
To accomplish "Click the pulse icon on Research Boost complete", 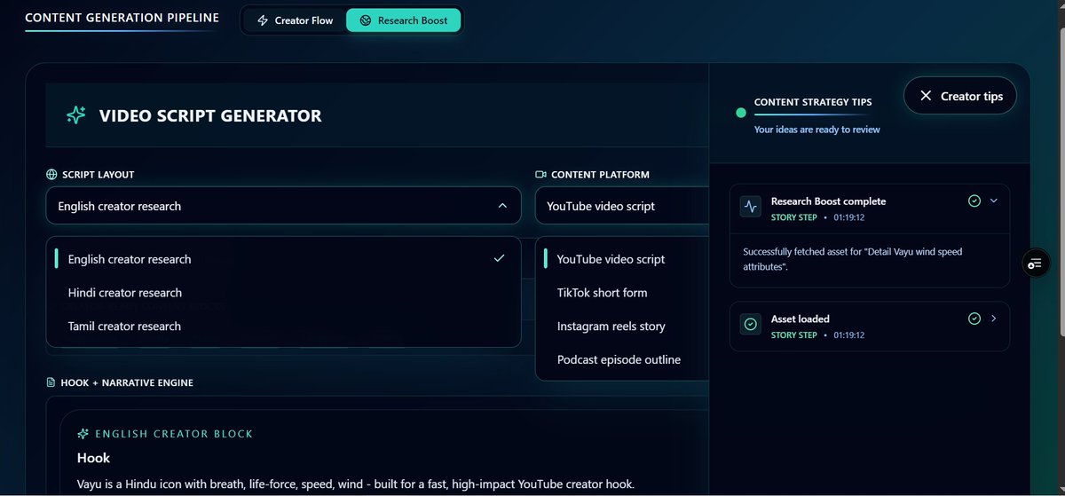I will coord(751,207).
